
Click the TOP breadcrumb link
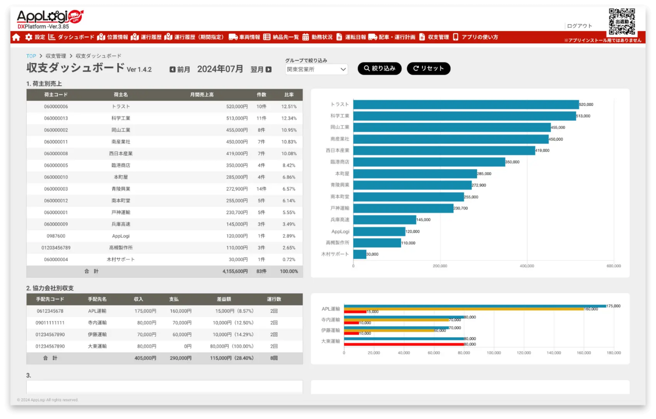tap(31, 56)
